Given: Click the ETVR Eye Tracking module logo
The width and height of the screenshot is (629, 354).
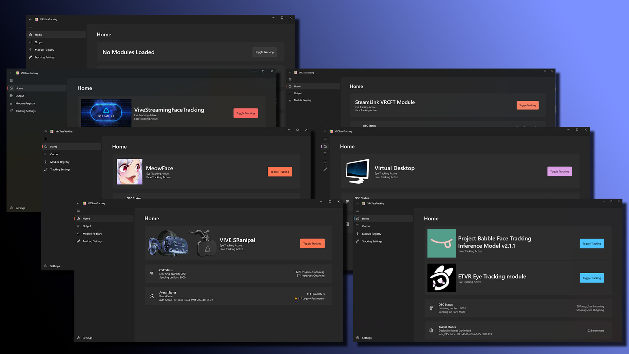Looking at the screenshot, I should (441, 278).
